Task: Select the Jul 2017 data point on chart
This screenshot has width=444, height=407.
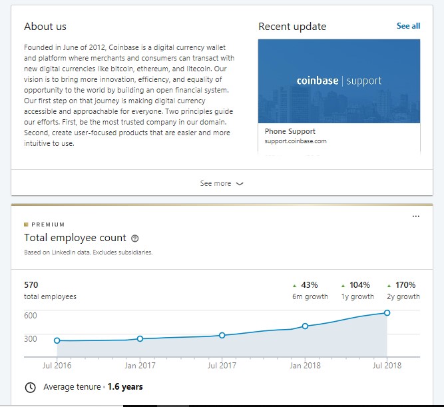Action: [x=222, y=335]
